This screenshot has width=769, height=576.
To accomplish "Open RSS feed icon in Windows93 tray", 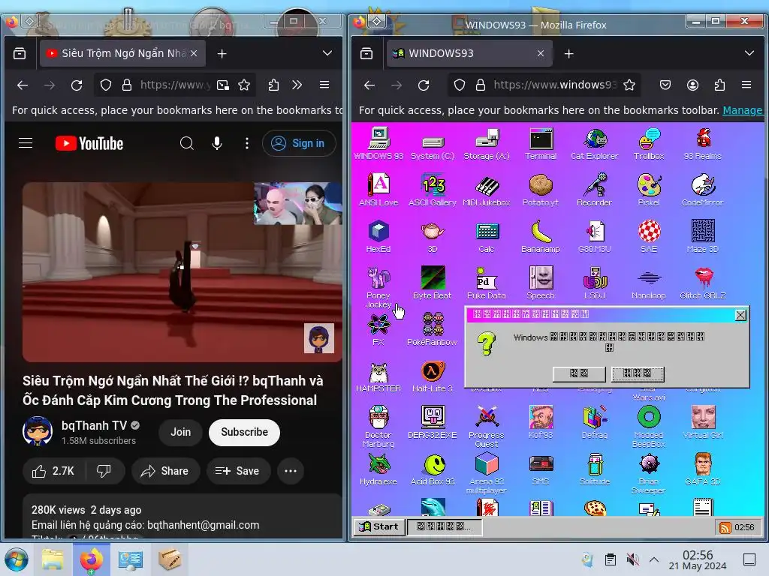I will coord(725,527).
